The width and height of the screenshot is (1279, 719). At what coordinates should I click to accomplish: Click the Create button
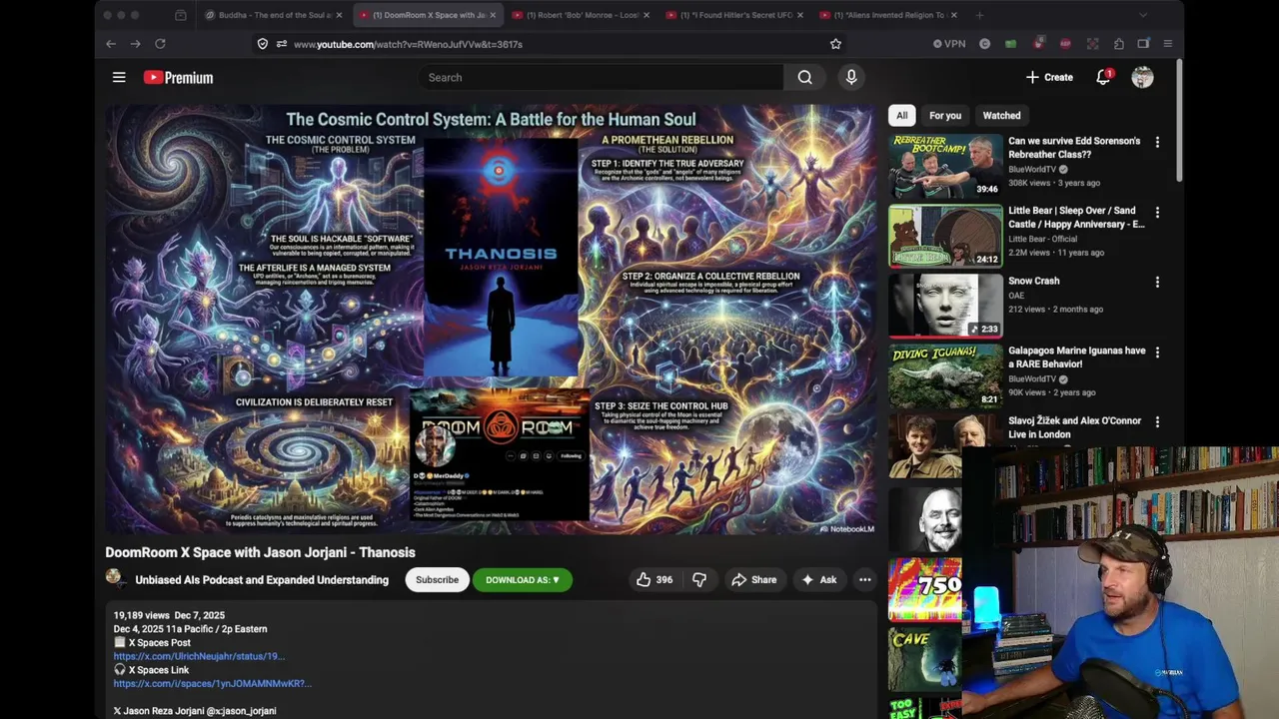click(1049, 77)
